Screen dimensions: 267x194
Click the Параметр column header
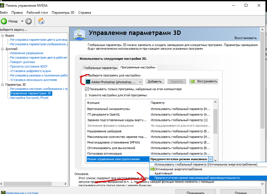(181, 103)
